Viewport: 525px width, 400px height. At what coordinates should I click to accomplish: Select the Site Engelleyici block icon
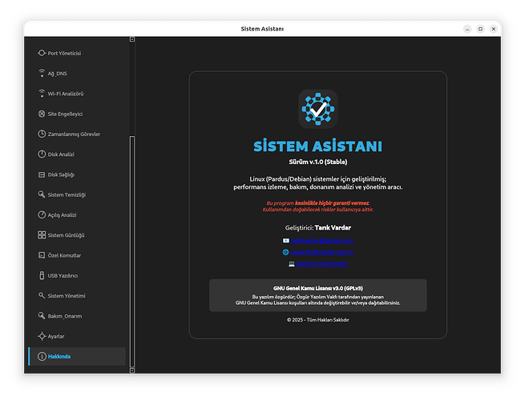point(42,114)
